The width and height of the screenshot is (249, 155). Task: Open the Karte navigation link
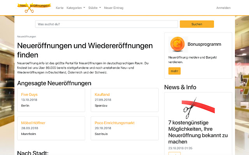[60, 8]
